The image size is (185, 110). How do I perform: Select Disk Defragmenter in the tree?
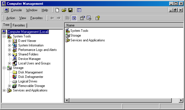click(x=31, y=77)
